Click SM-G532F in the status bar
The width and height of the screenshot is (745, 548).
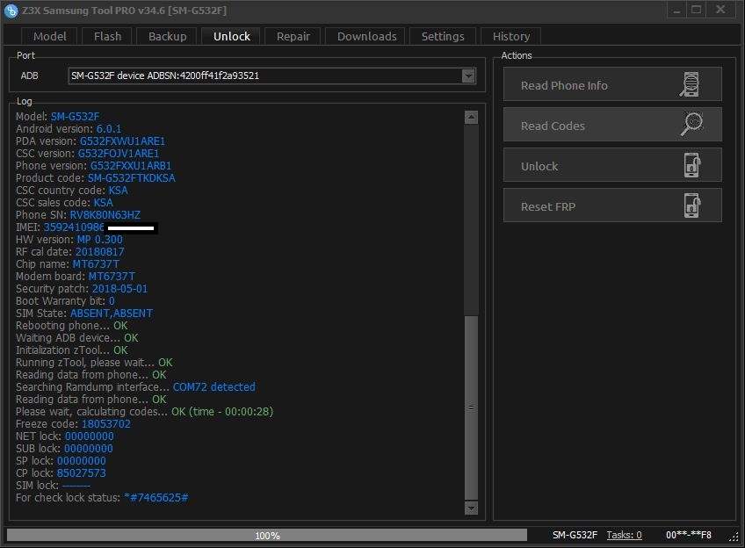click(x=575, y=535)
